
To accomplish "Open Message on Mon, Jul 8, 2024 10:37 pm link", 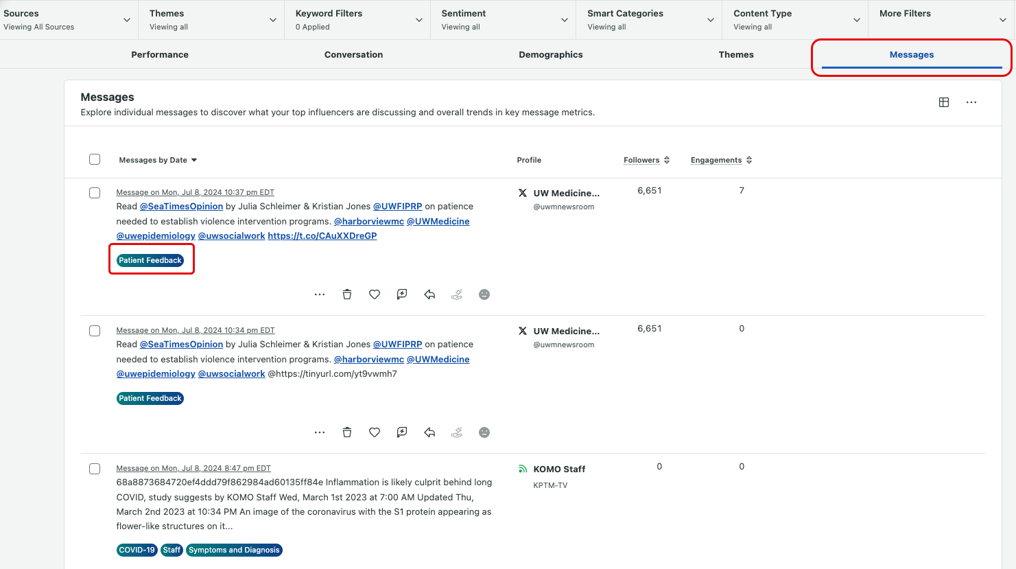I will click(x=196, y=193).
